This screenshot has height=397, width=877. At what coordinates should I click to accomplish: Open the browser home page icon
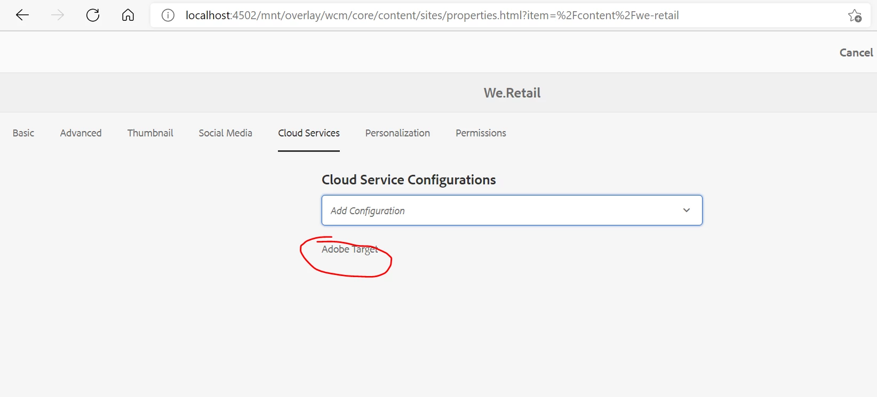128,15
